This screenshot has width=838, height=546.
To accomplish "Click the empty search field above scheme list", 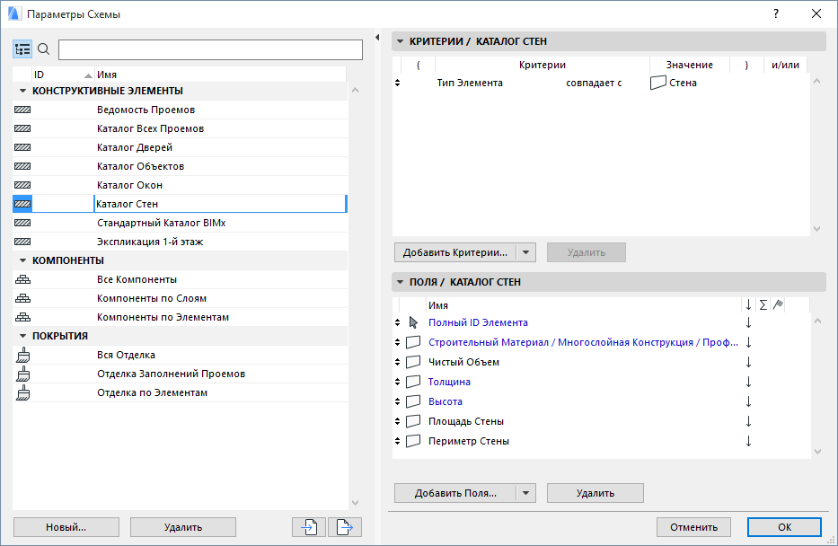I will (210, 49).
